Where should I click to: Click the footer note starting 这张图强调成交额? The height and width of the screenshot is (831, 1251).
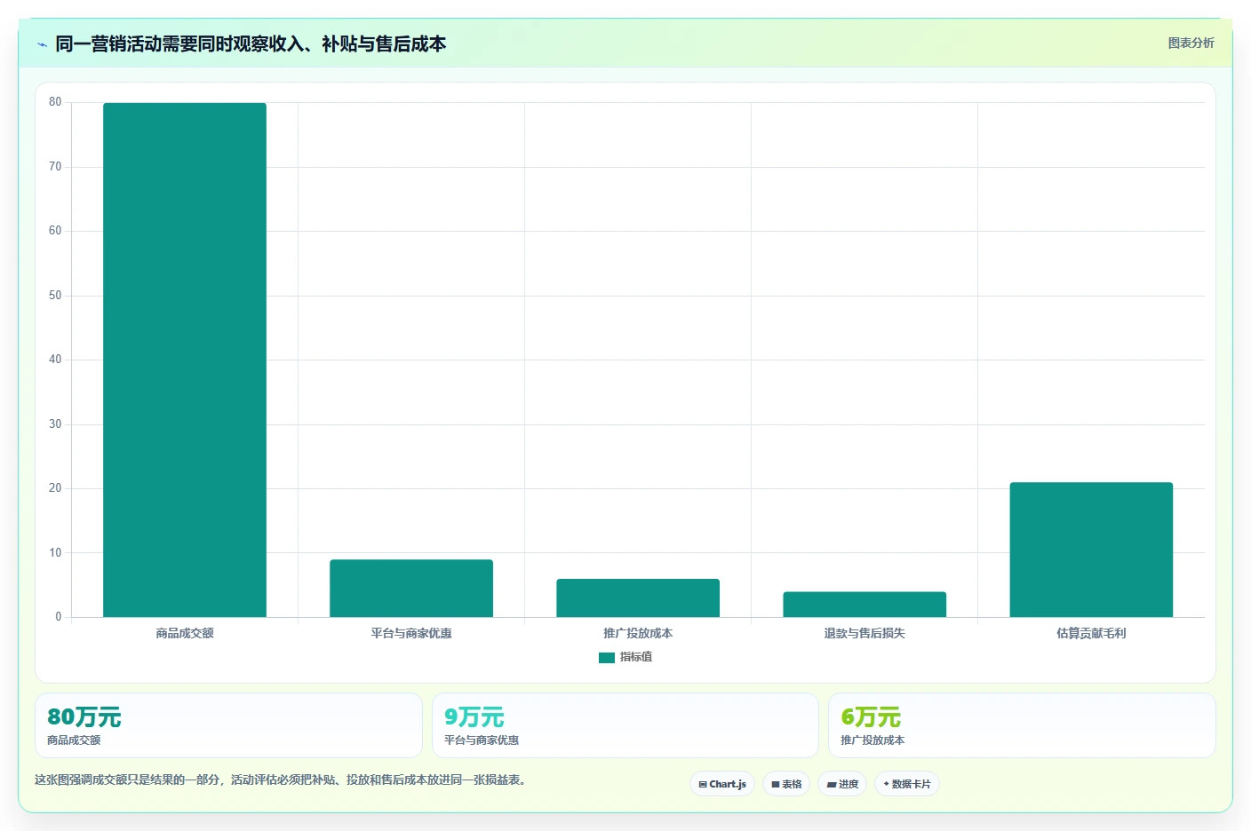click(x=282, y=780)
